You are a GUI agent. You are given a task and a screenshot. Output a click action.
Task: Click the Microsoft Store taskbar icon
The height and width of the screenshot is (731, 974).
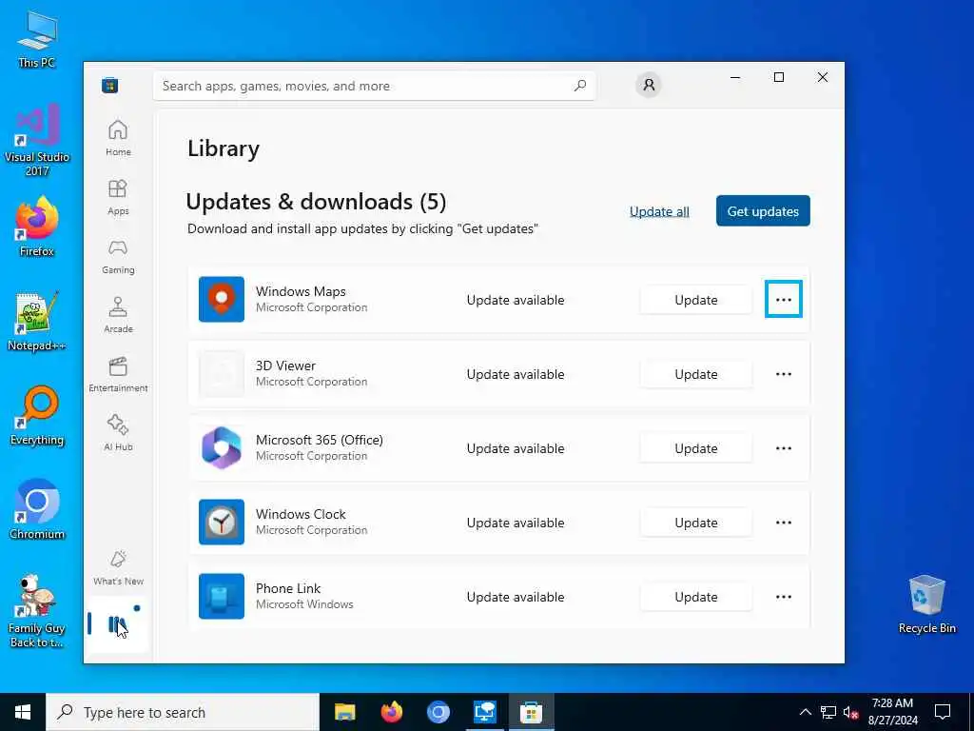pos(531,712)
